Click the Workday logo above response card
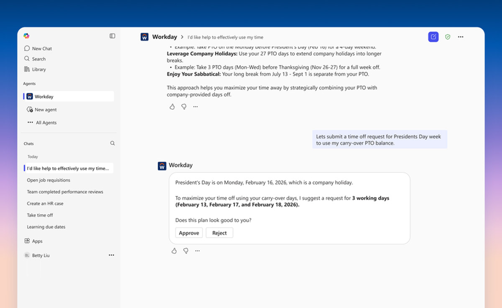The width and height of the screenshot is (502, 308). point(162,166)
